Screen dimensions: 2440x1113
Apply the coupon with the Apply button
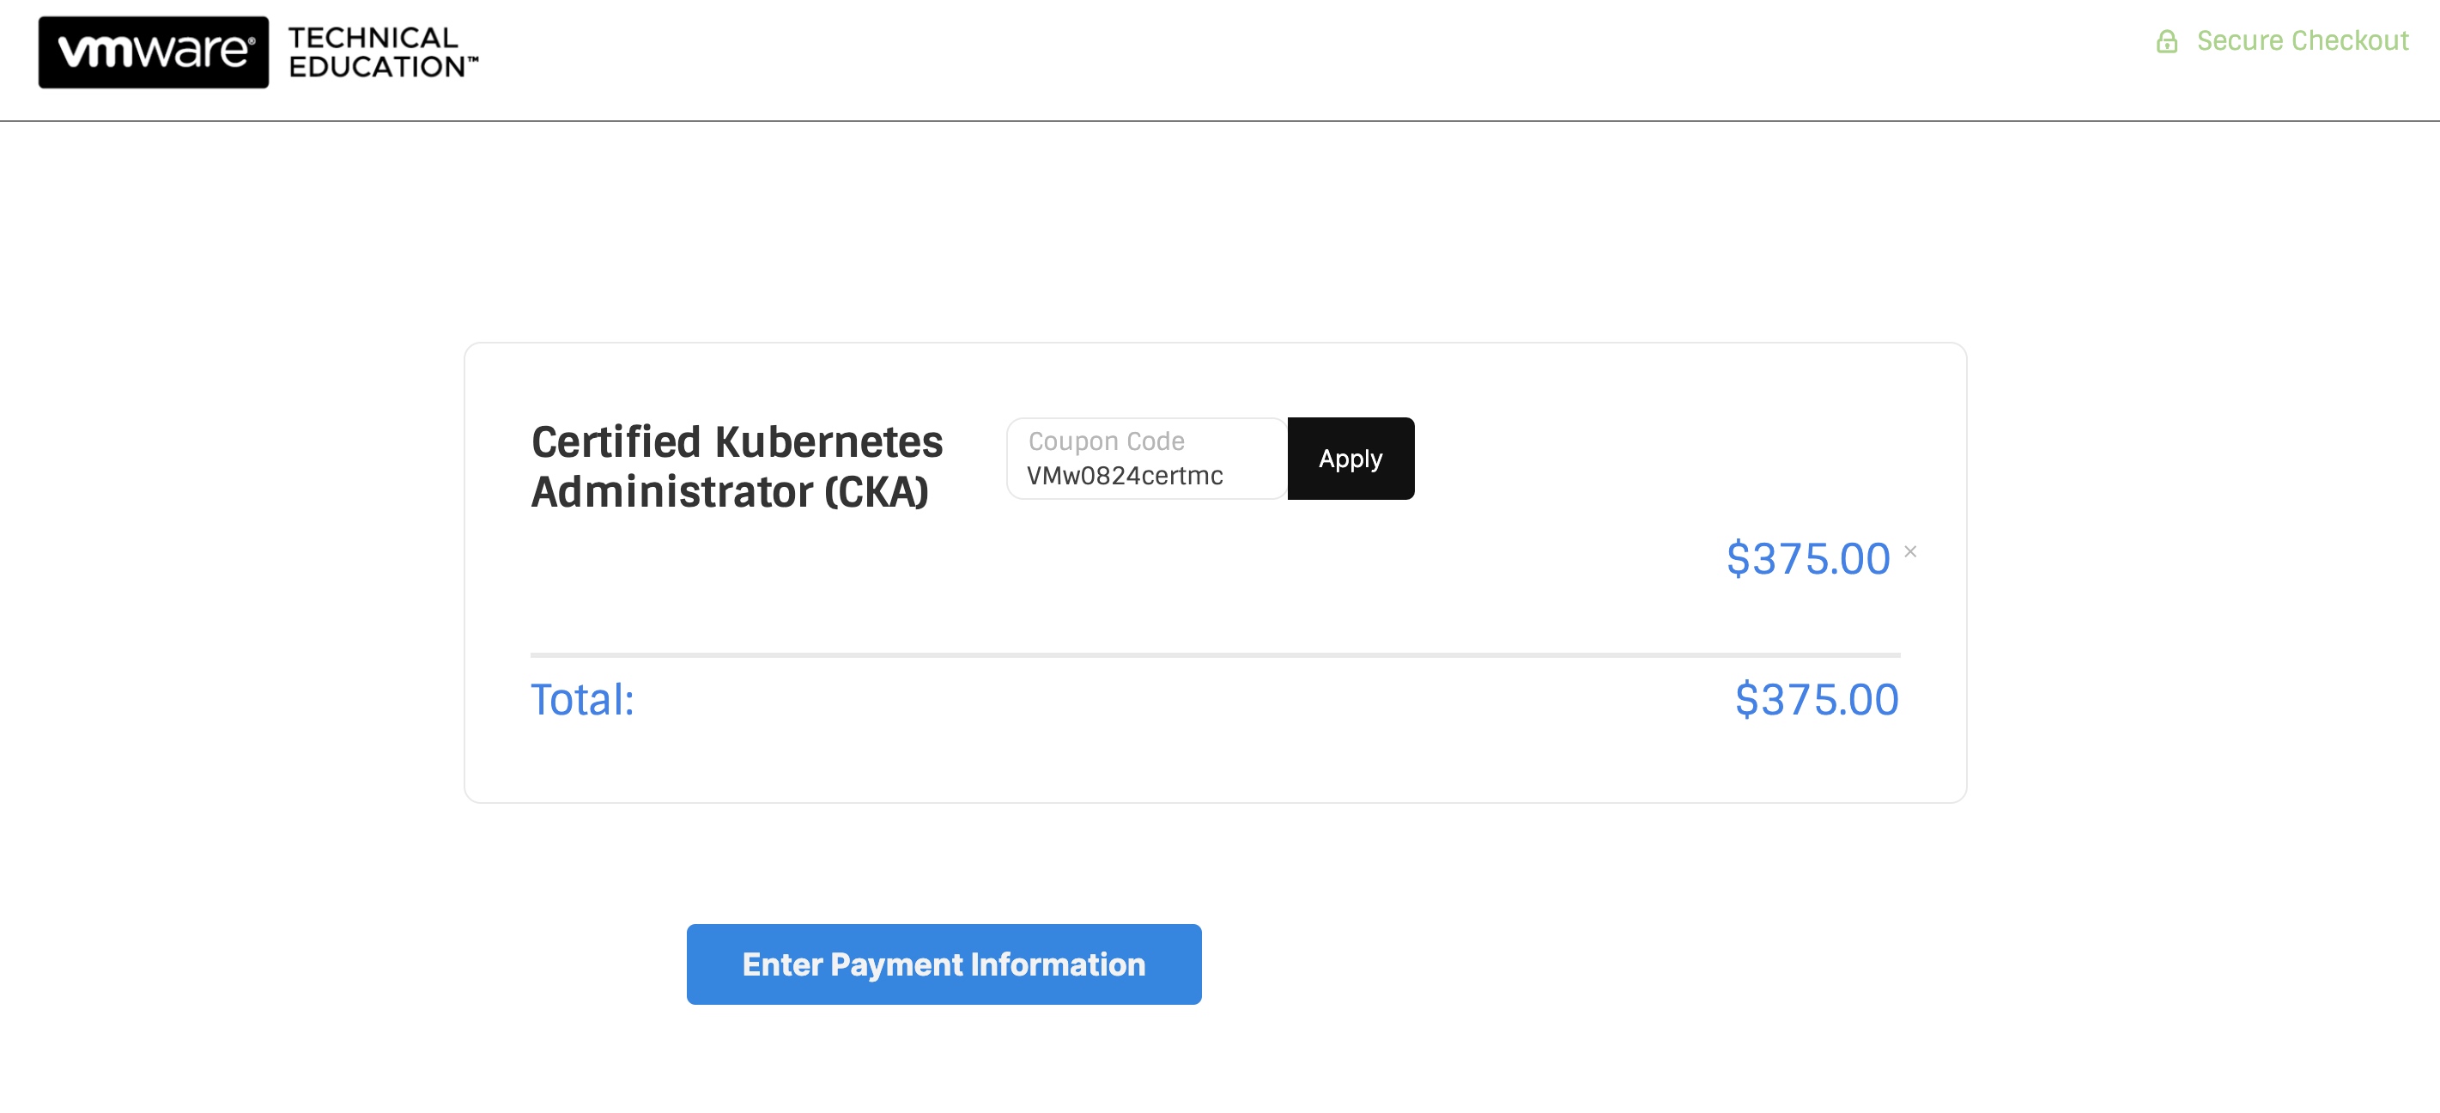click(1350, 459)
